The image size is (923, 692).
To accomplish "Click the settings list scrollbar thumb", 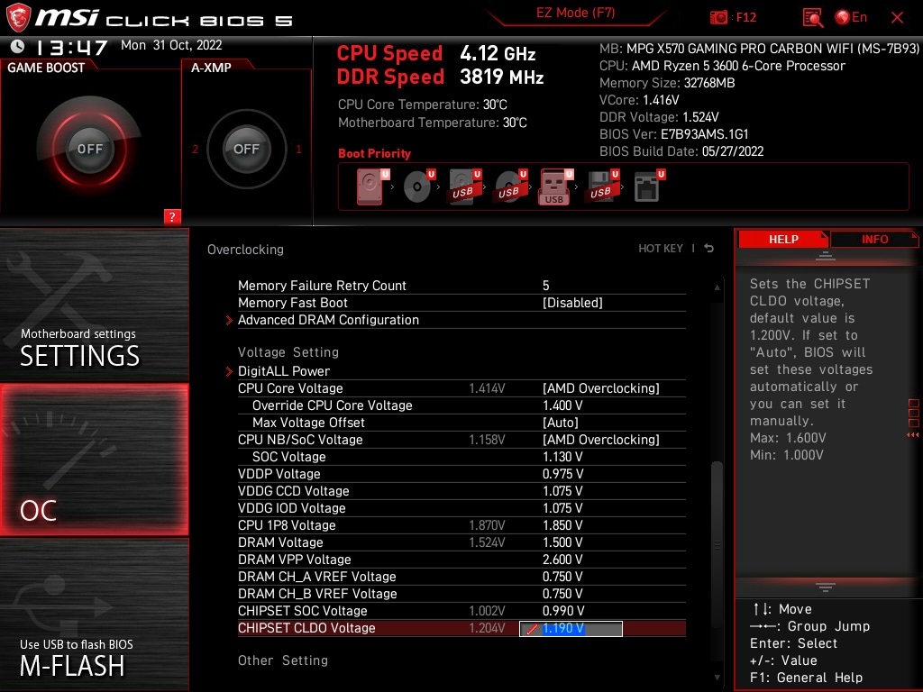I will click(x=717, y=544).
